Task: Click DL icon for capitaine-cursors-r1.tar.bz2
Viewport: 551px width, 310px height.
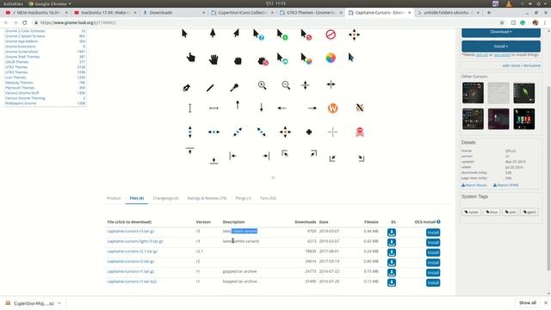Action: (x=392, y=282)
